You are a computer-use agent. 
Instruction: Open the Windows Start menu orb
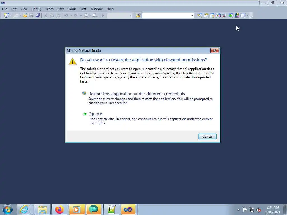(8, 209)
